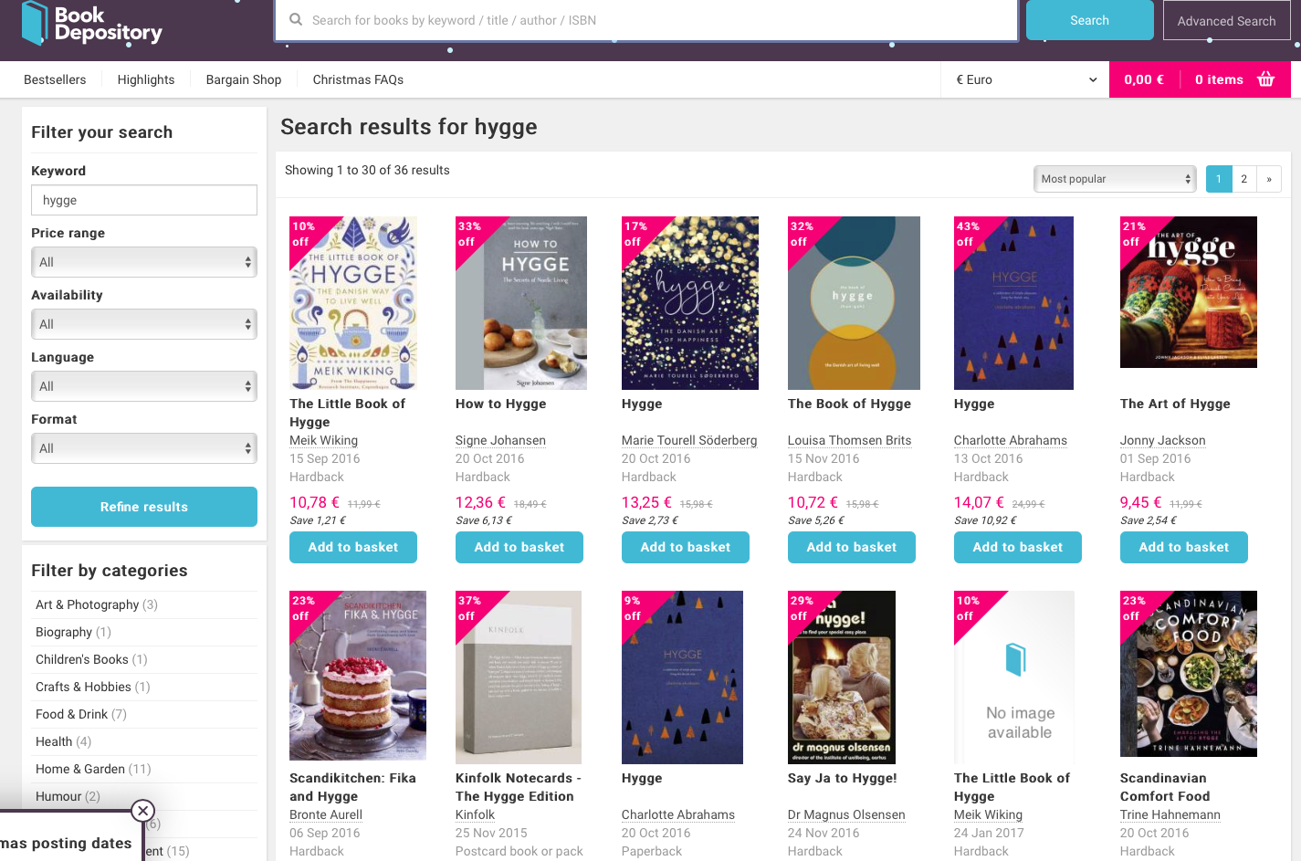The height and width of the screenshot is (861, 1301).
Task: Go to Bargain Shop
Action: coord(244,79)
